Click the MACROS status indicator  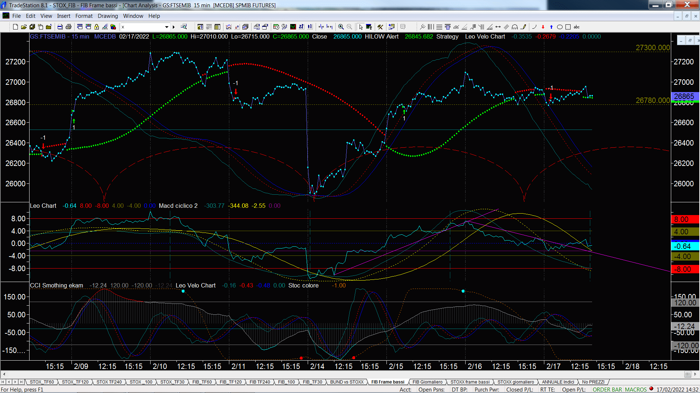635,389
